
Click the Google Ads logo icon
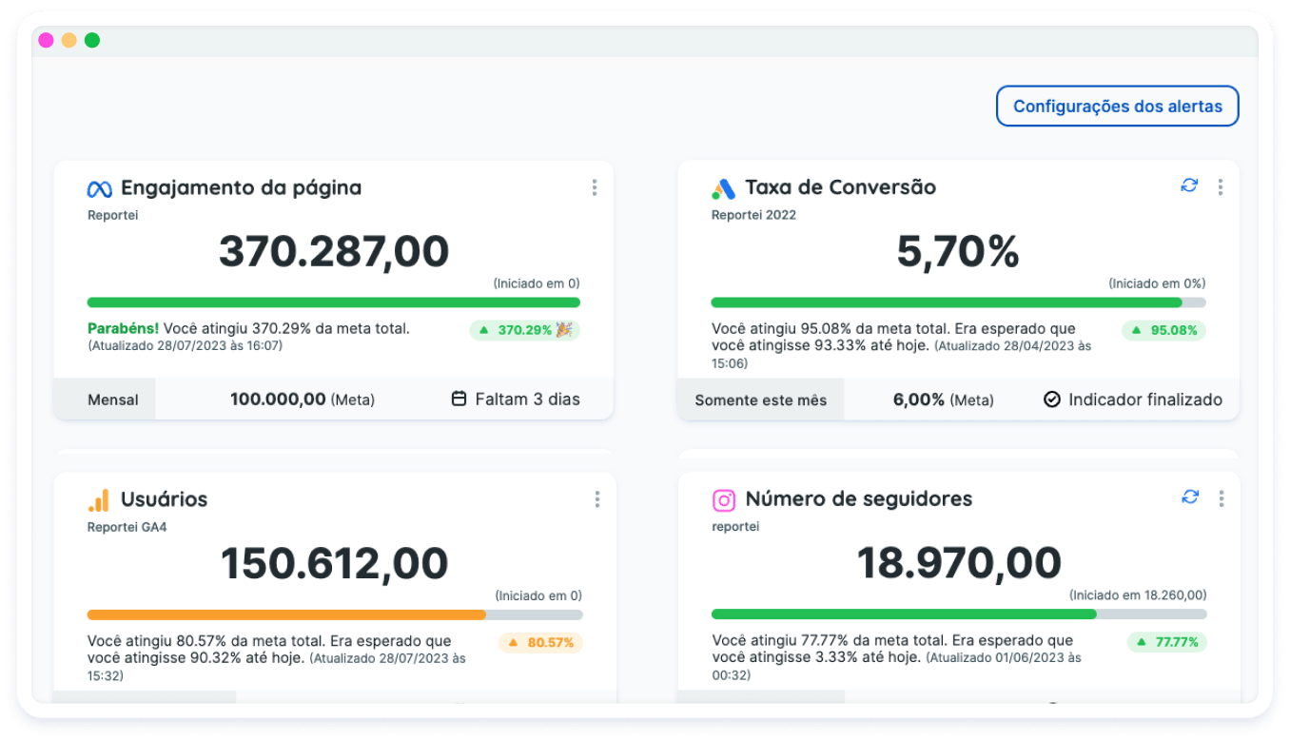tap(723, 188)
